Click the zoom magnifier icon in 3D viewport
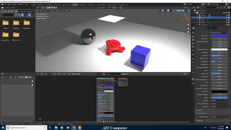 [188, 25]
